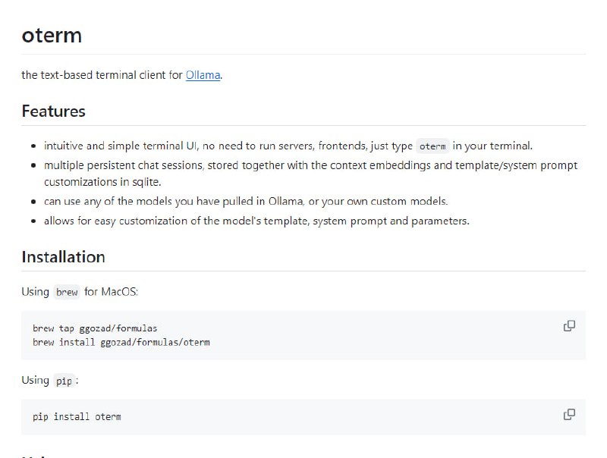Screen dimensions: 607x458
Task: Click the oterm main heading
Action: tap(52, 35)
